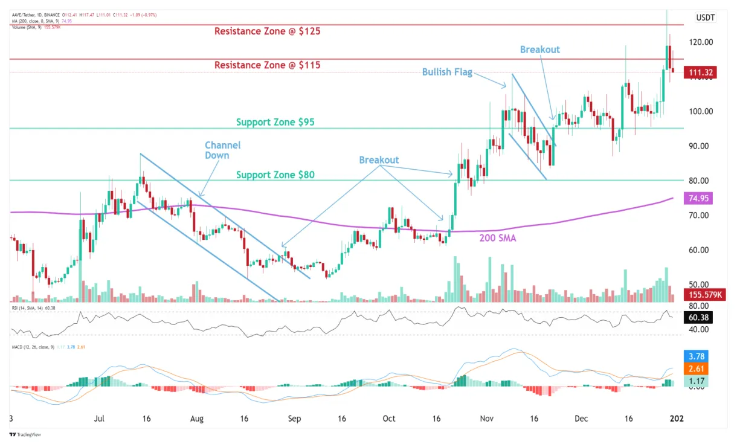Click the Bullish Flag annotation text

click(x=448, y=72)
